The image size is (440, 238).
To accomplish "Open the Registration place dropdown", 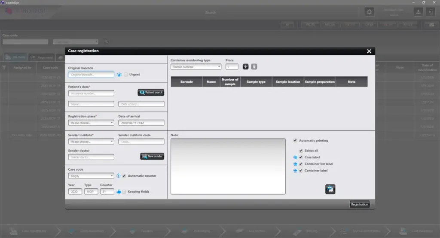I will point(91,123).
